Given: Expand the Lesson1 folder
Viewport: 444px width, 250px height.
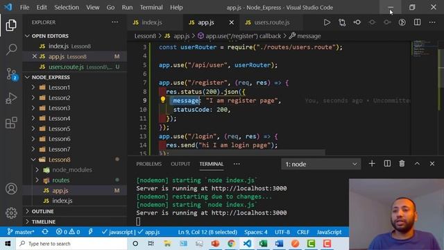Looking at the screenshot, I should 33,87.
